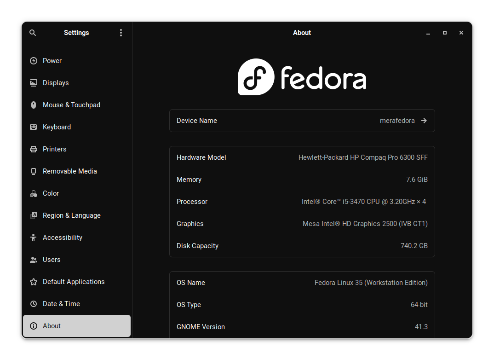The image size is (494, 360).
Task: Open Region & Language settings
Action: [x=77, y=215]
